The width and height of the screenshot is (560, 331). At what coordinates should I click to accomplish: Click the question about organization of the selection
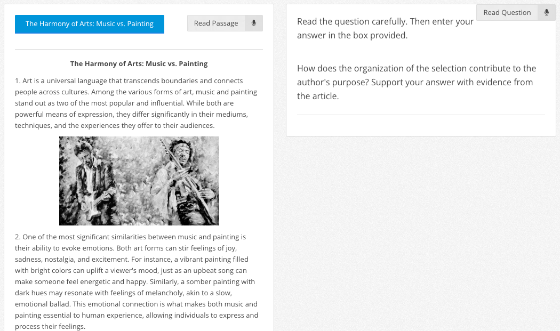click(417, 82)
